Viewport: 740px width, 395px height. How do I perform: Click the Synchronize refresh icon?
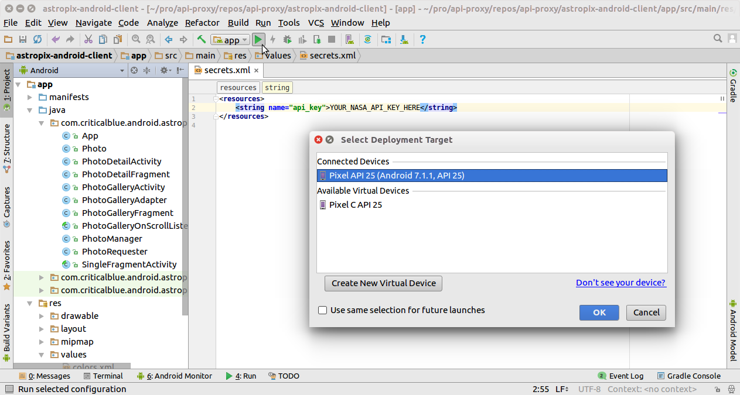37,39
